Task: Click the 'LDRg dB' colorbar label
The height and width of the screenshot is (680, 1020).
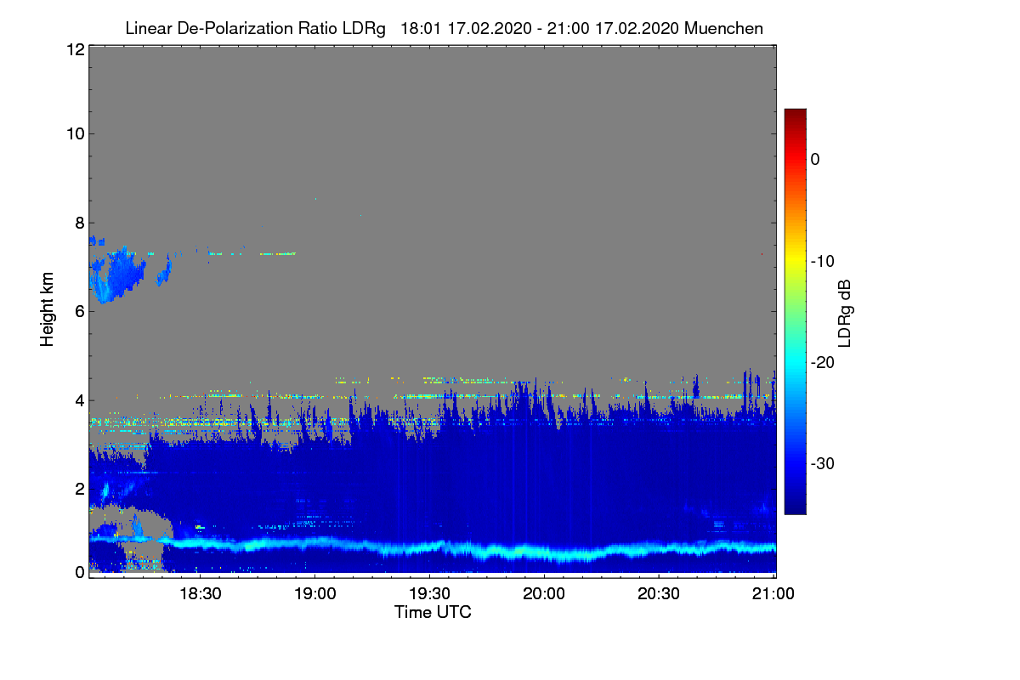Action: tap(844, 314)
